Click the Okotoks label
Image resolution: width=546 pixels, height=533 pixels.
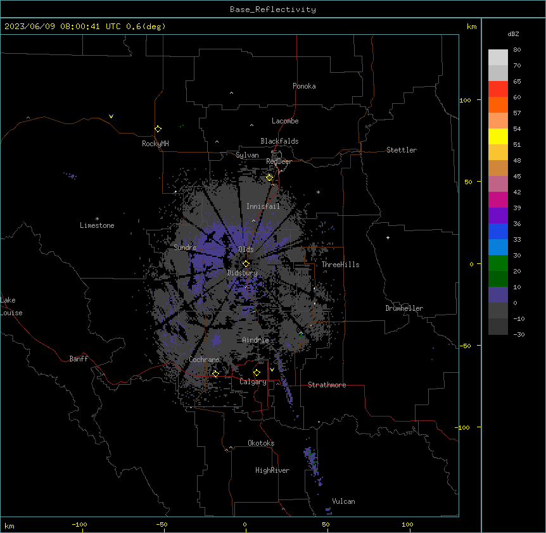(261, 443)
